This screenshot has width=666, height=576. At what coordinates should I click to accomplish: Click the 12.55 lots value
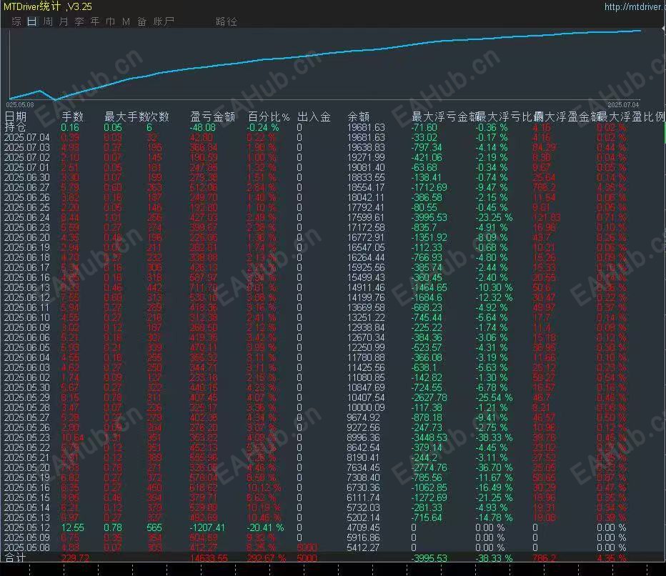point(73,527)
